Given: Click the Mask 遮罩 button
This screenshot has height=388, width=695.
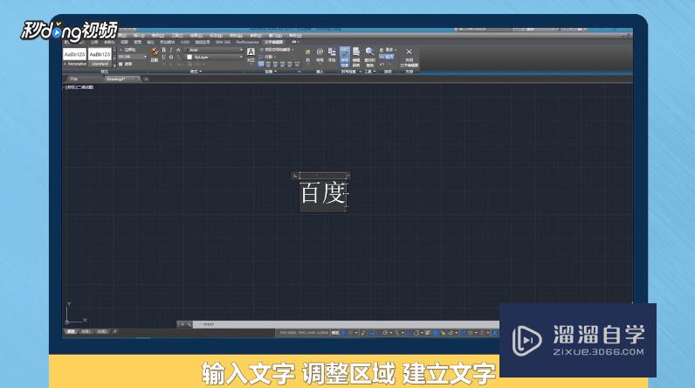Looking at the screenshot, I should click(x=125, y=64).
